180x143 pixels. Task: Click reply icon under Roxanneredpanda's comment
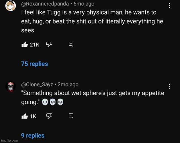[71, 44]
